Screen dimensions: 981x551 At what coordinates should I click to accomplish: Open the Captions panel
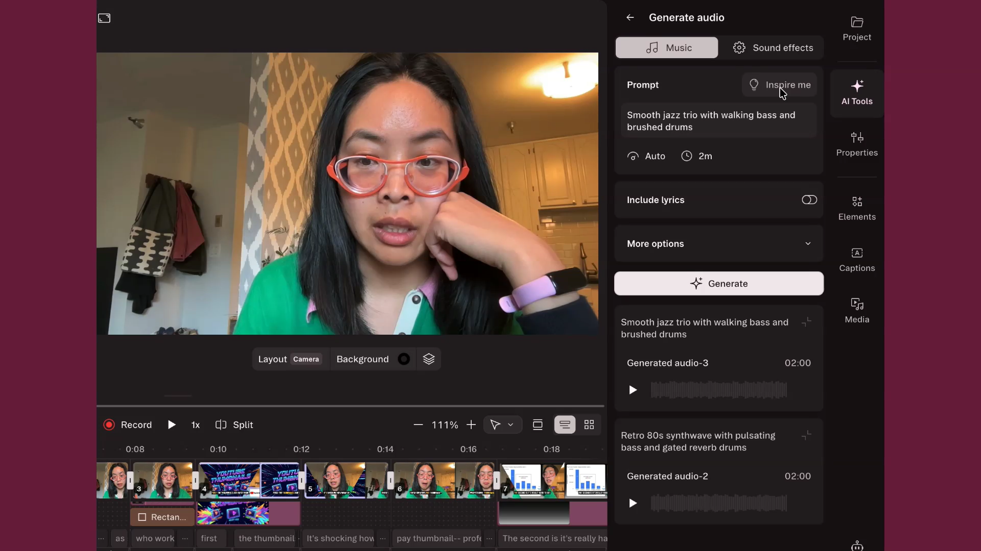point(857,260)
